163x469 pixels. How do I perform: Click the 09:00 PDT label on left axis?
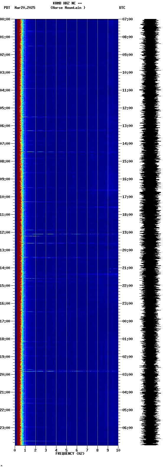[x=5, y=179]
